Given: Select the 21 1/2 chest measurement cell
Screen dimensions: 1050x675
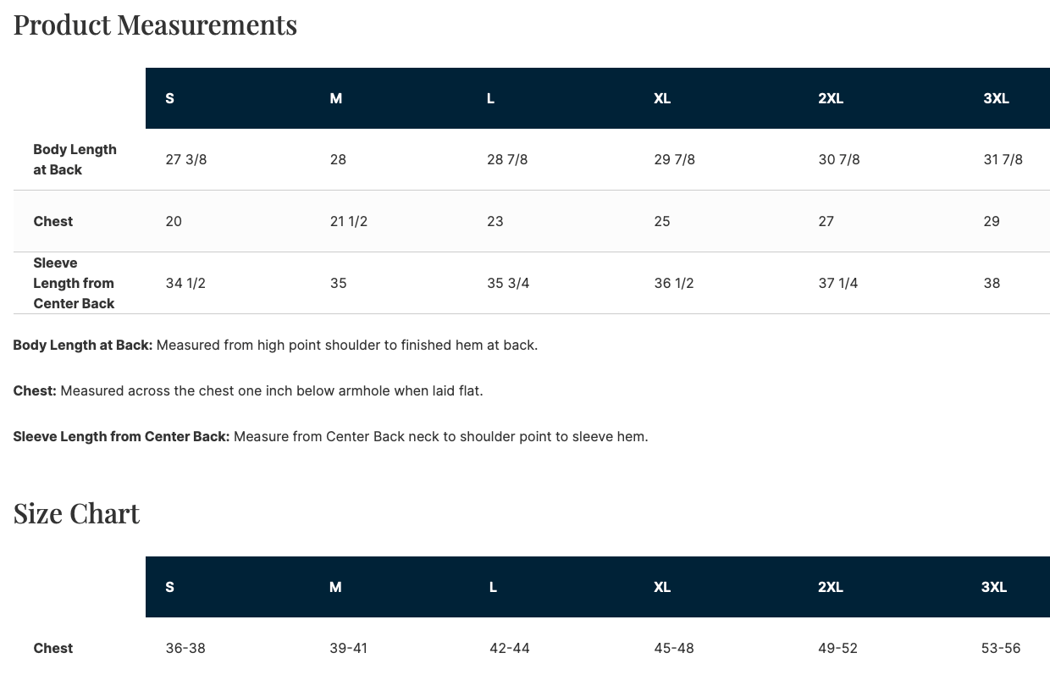Looking at the screenshot, I should (x=349, y=221).
